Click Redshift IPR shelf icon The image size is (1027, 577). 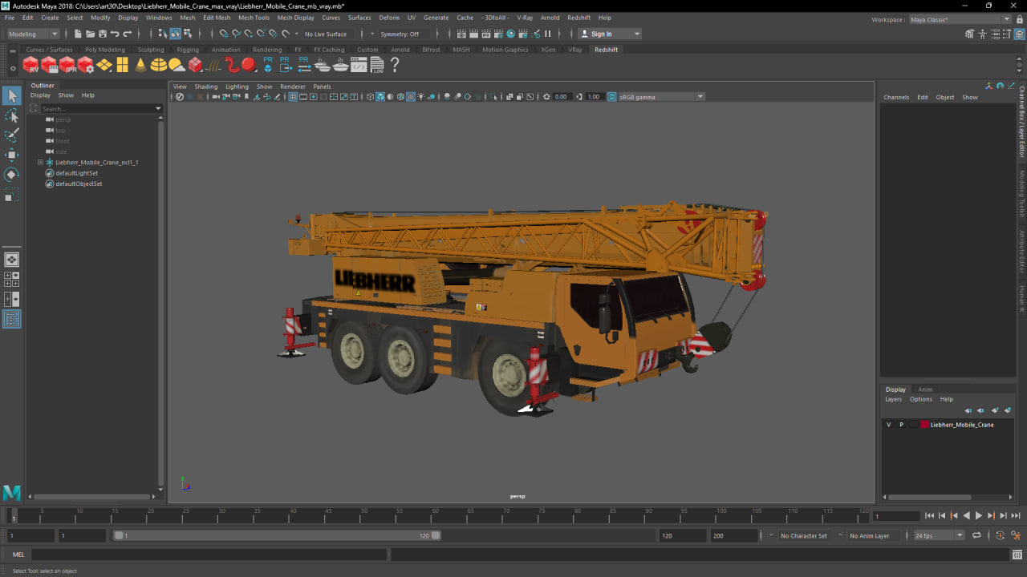click(x=67, y=65)
